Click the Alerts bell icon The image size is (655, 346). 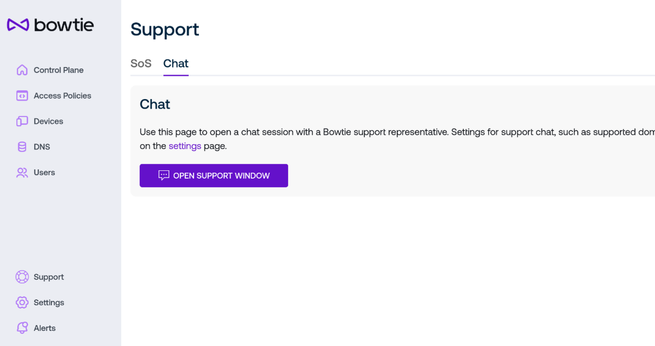pyautogui.click(x=22, y=328)
